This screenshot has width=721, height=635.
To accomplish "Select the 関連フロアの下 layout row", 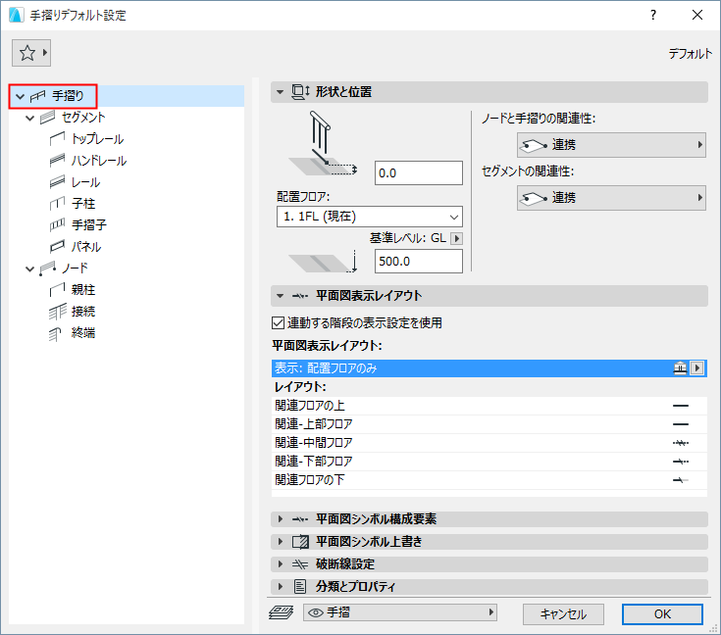I will point(489,480).
